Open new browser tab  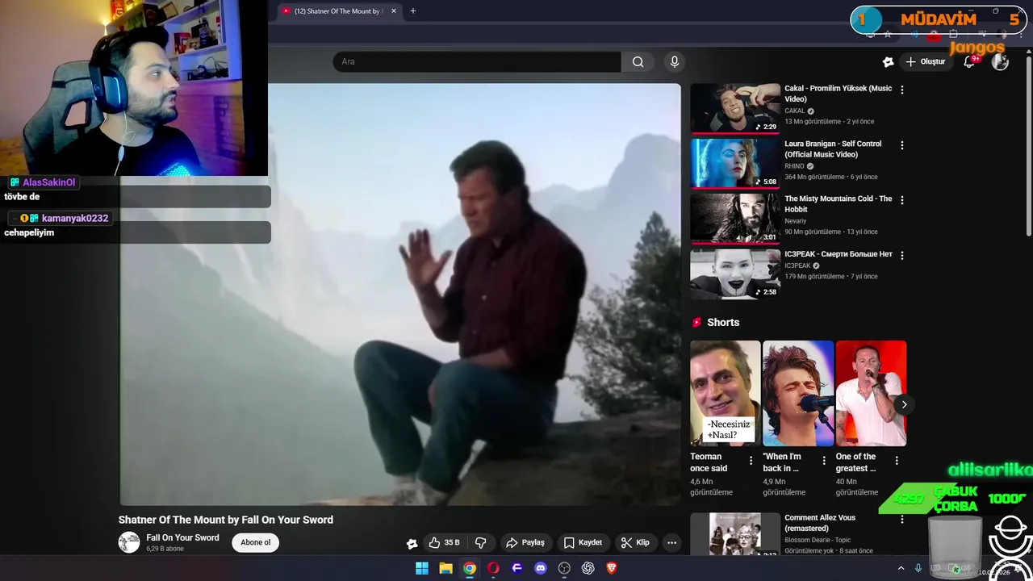(413, 10)
